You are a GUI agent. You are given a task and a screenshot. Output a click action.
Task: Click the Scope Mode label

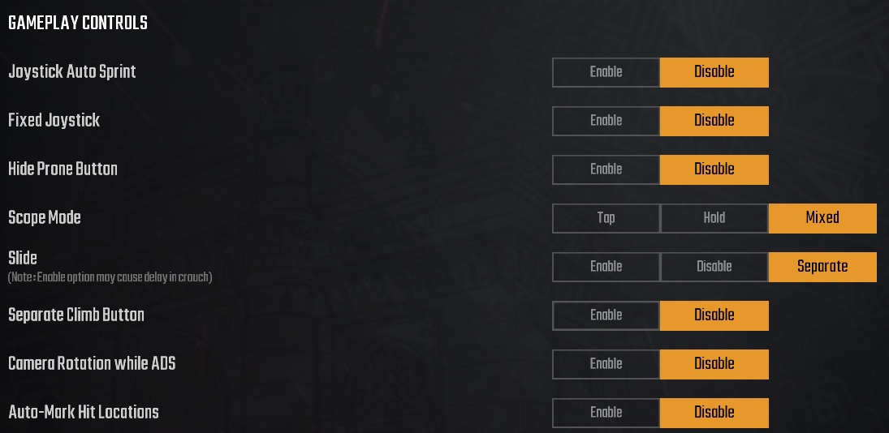[x=45, y=218]
